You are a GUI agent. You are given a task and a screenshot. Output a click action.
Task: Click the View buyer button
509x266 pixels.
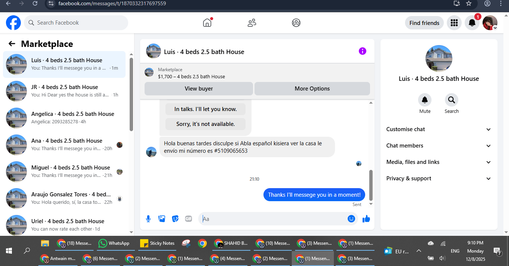pyautogui.click(x=199, y=89)
